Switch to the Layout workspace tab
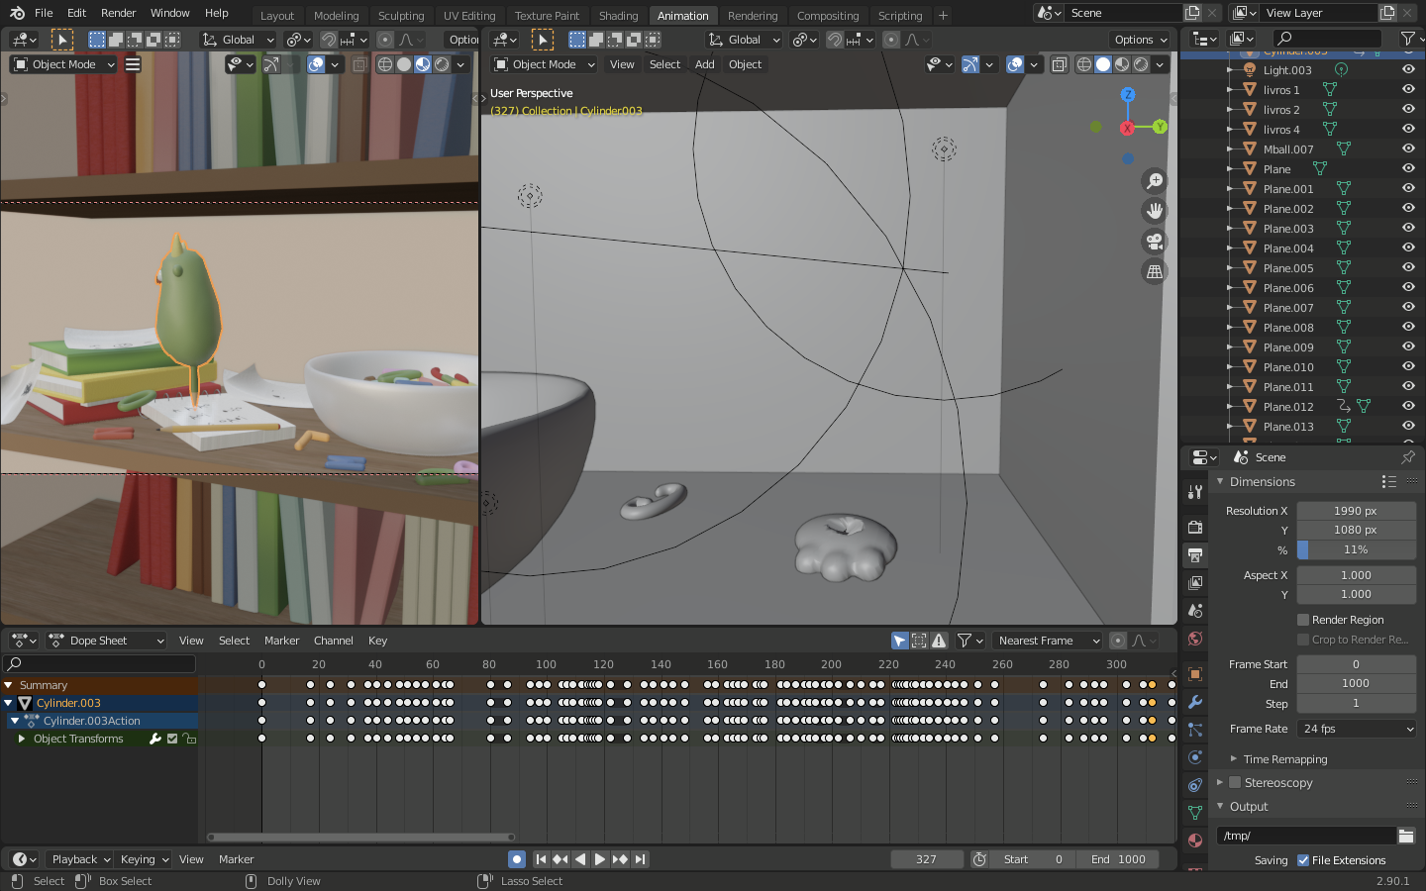 point(277,16)
